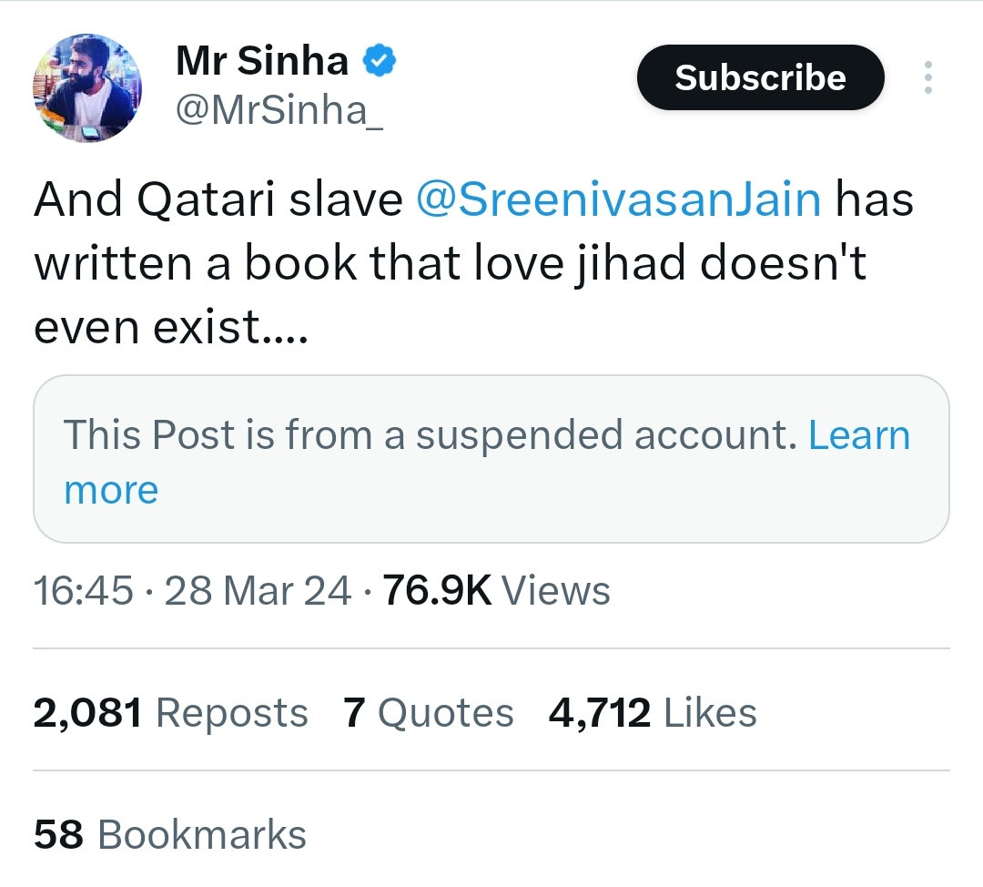Screen dimensions: 983x887
Task: Open the @MrSinha_ handle
Action: click(279, 110)
